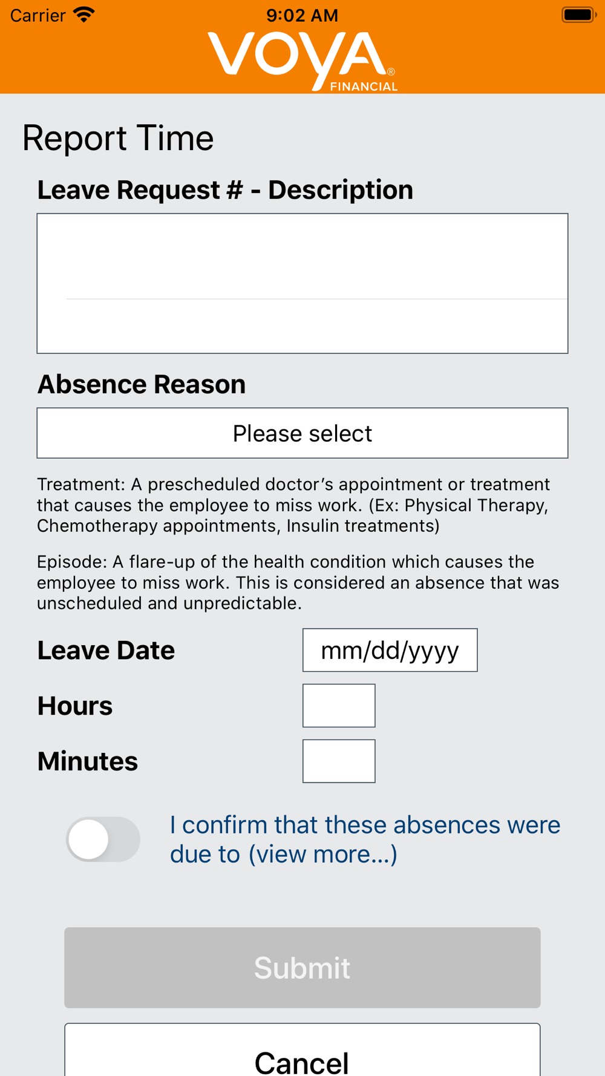Tap the Leave Date label
The width and height of the screenshot is (605, 1076).
click(106, 651)
